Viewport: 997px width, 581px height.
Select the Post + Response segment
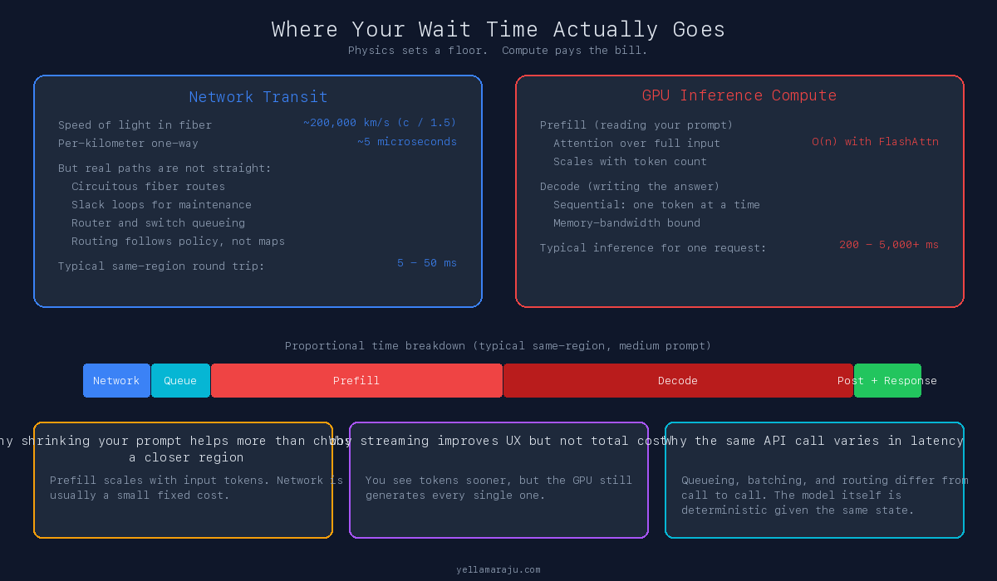887,380
